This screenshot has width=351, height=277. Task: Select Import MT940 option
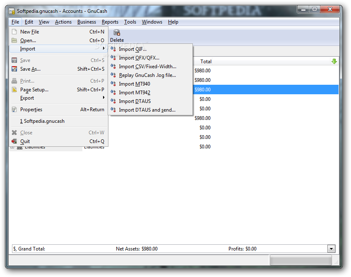point(150,84)
